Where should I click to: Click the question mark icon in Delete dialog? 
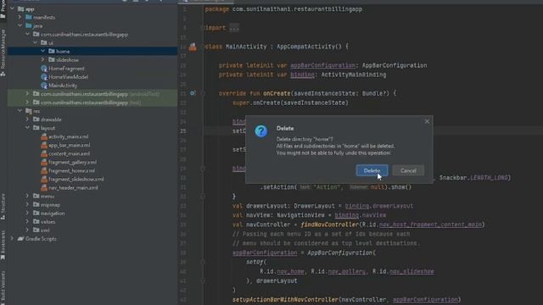coord(260,131)
